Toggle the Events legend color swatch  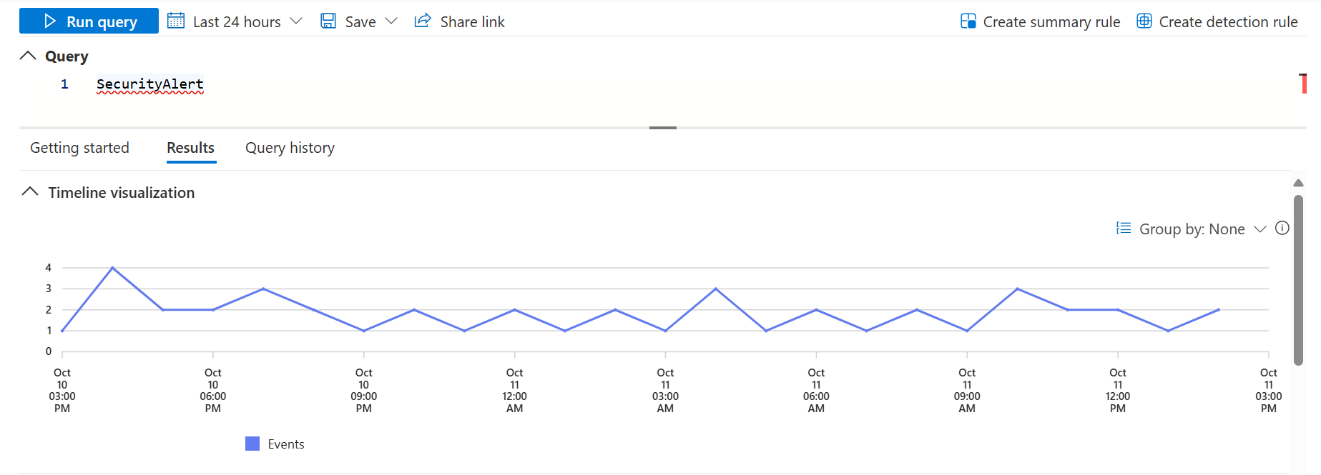pyautogui.click(x=252, y=444)
